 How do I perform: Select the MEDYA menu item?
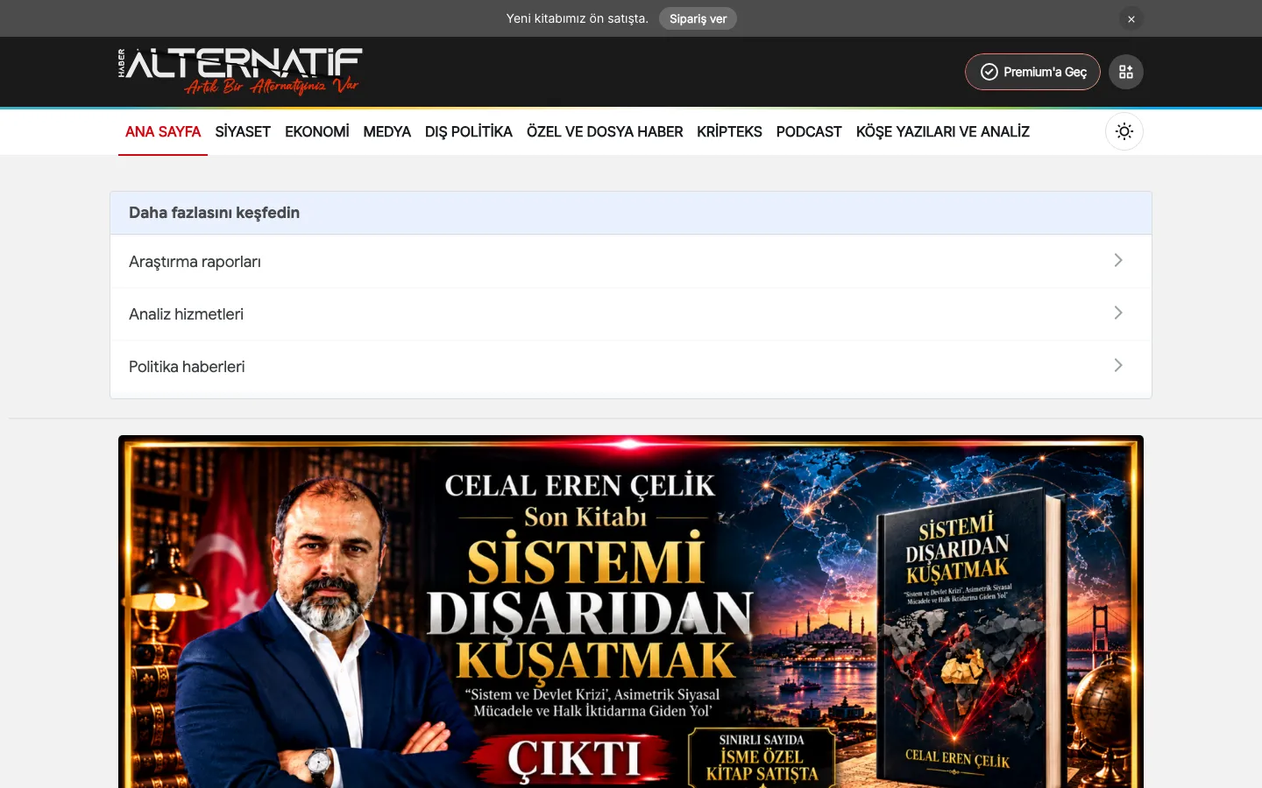coord(387,131)
